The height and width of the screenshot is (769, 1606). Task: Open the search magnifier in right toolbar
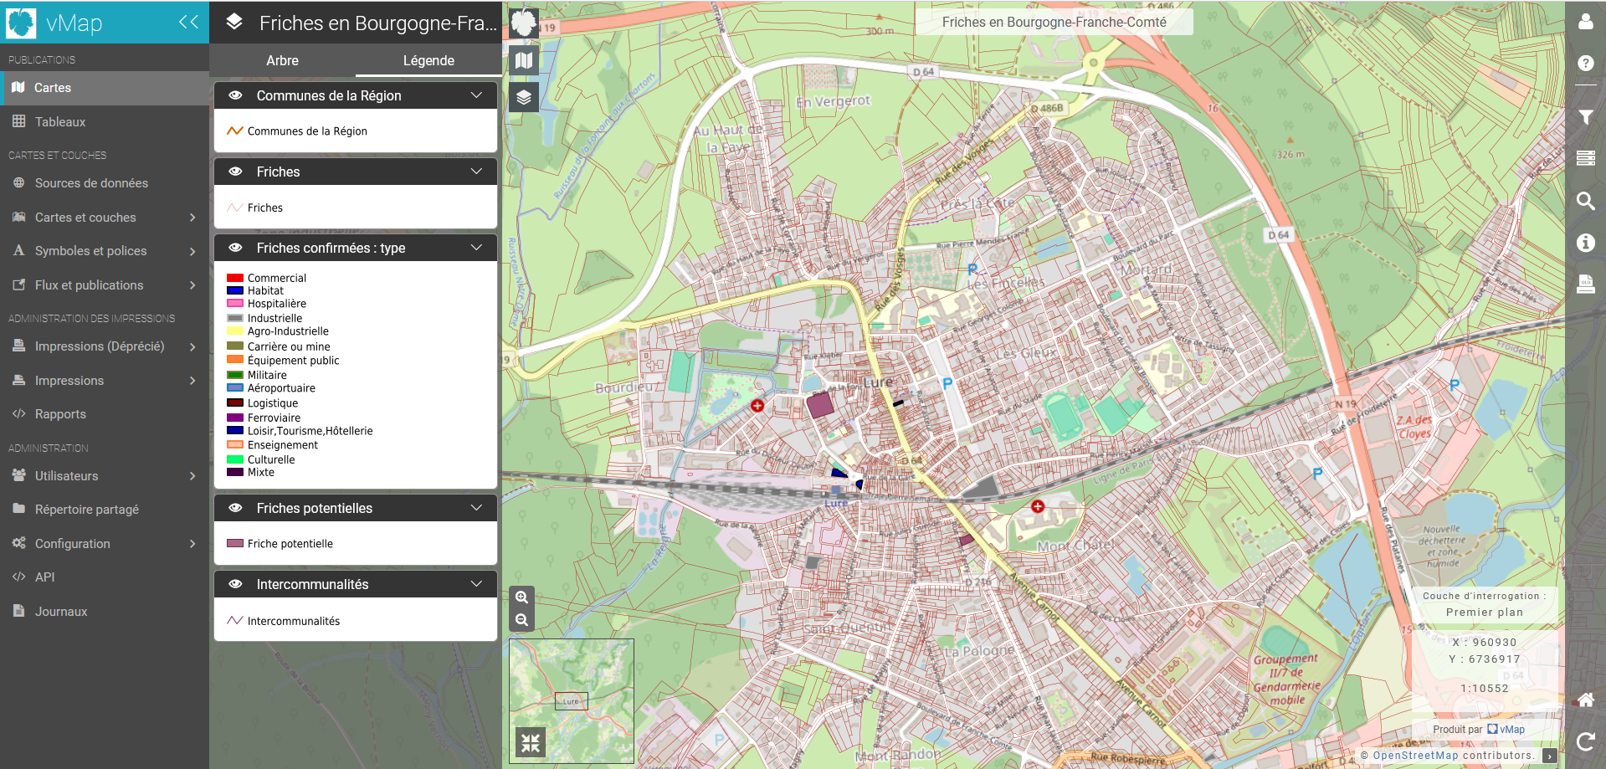pyautogui.click(x=1585, y=201)
